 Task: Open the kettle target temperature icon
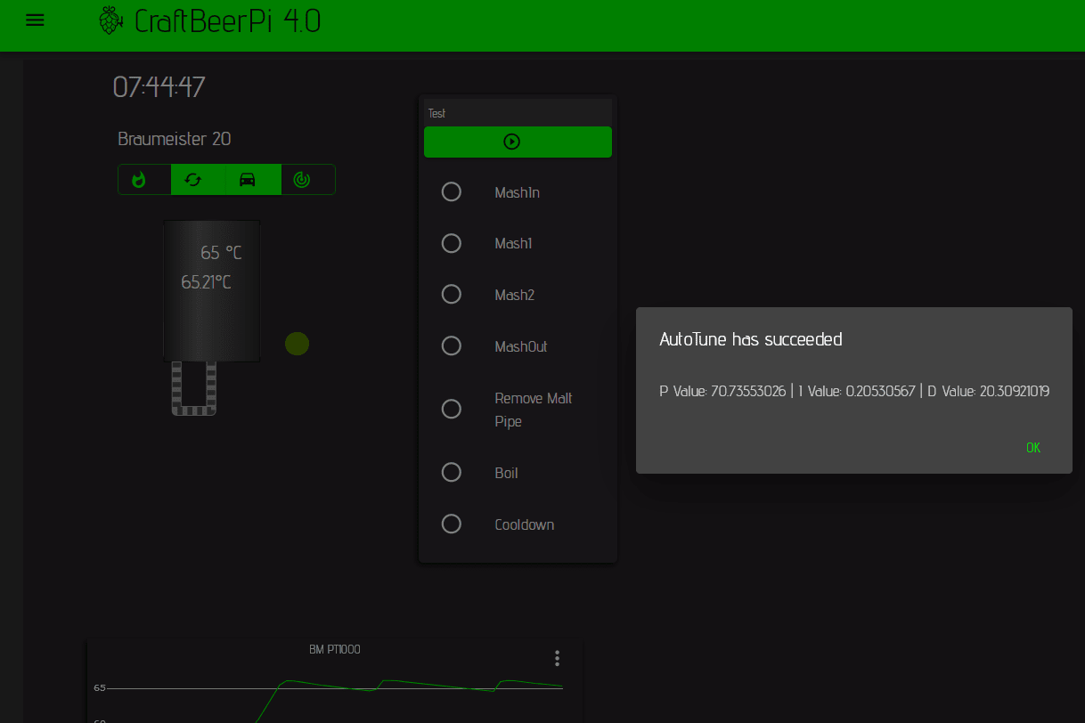(302, 180)
